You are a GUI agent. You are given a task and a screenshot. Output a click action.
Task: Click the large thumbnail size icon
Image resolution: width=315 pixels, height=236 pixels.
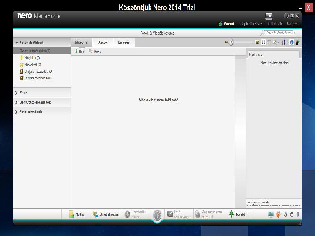(x=257, y=42)
